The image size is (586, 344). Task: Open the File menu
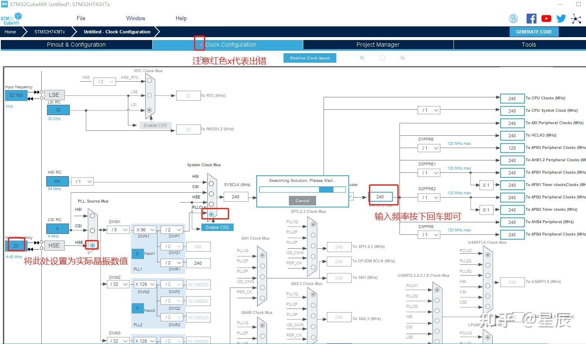[x=81, y=18]
